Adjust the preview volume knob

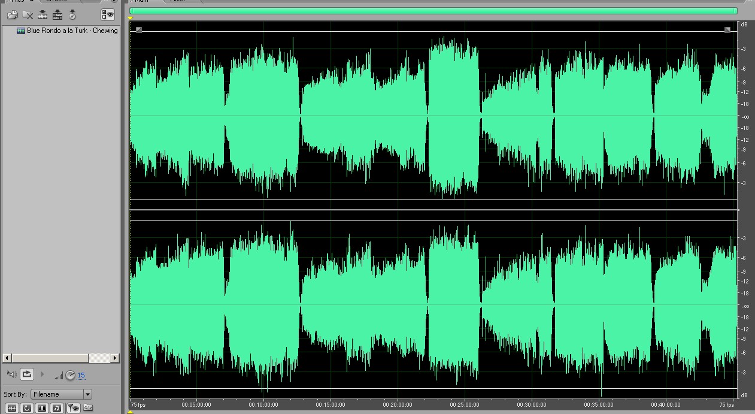[71, 375]
